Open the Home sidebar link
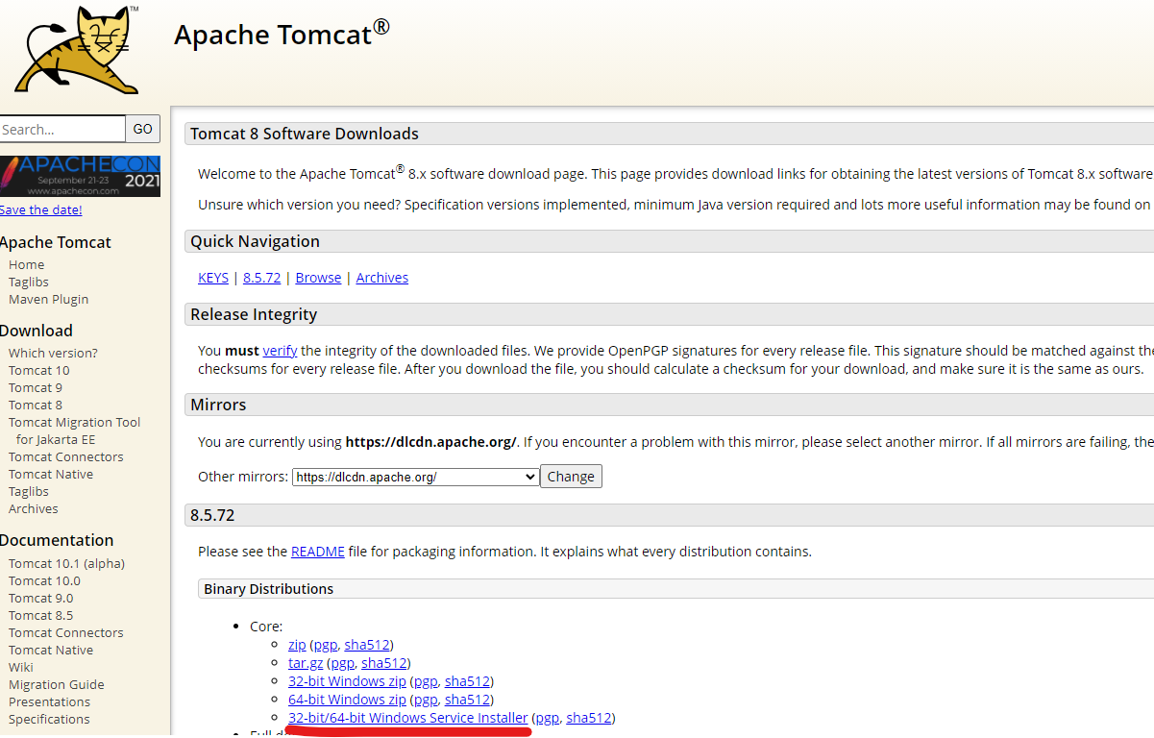 tap(26, 264)
